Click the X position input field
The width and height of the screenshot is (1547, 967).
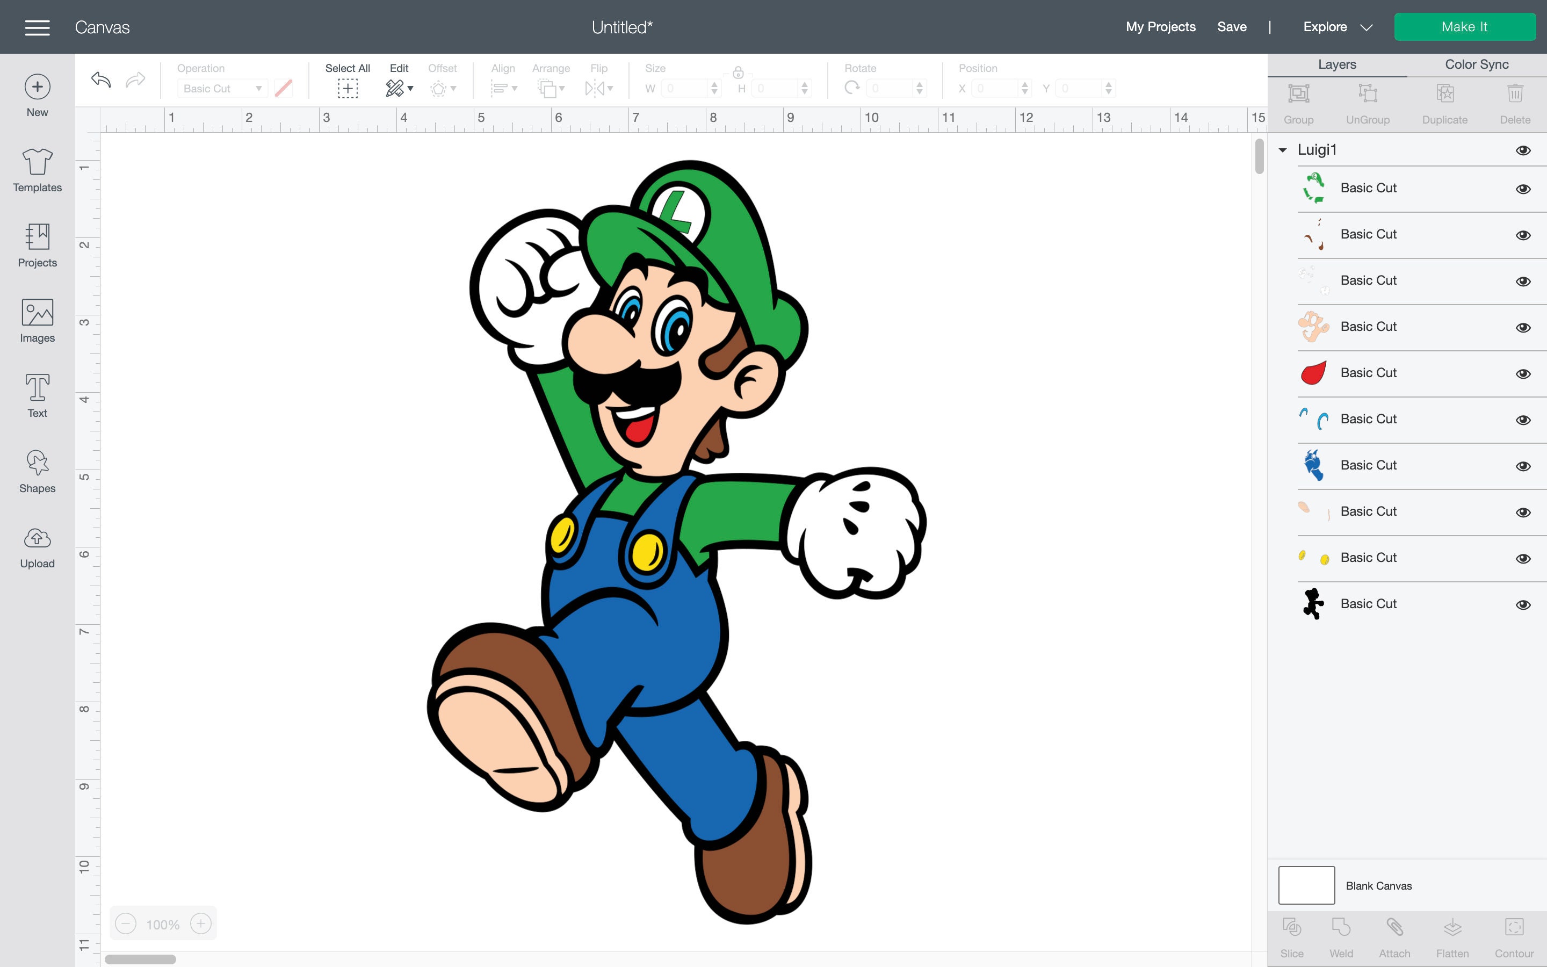(x=996, y=88)
